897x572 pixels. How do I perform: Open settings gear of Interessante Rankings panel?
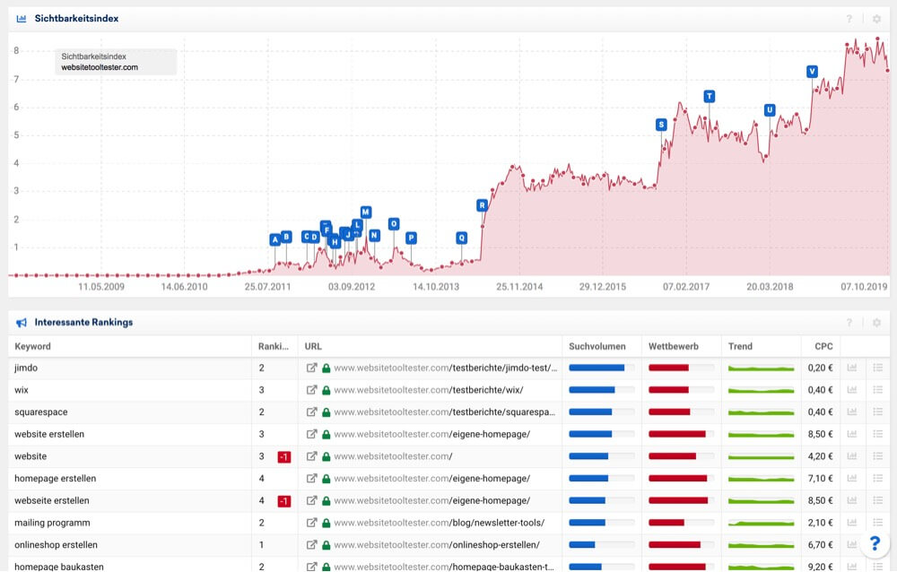(876, 323)
